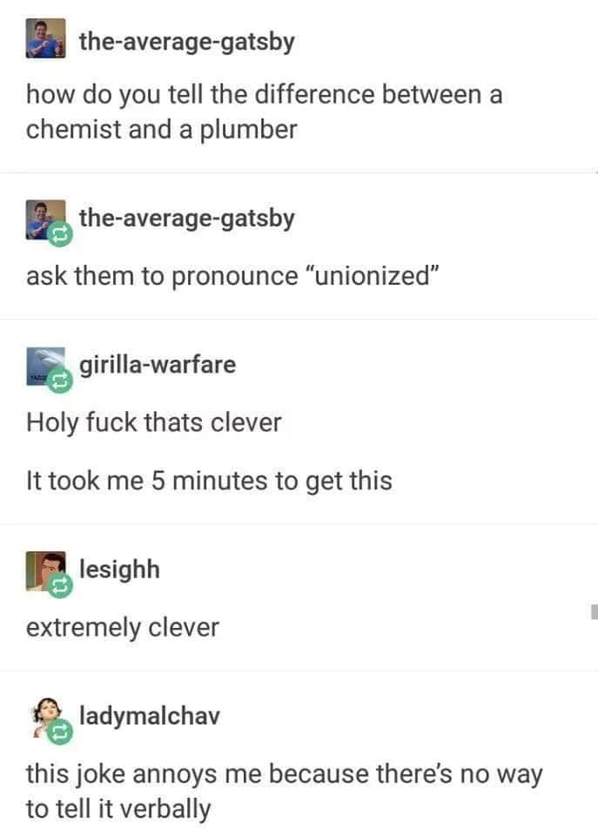Click 'Holy fuck thats clever' comment text
The height and width of the screenshot is (836, 598).
pyautogui.click(x=153, y=422)
